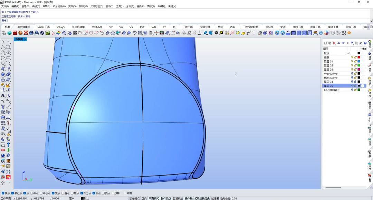Toggle the 交点 osnap checkbox
The width and height of the screenshot is (373, 200).
click(53, 193)
